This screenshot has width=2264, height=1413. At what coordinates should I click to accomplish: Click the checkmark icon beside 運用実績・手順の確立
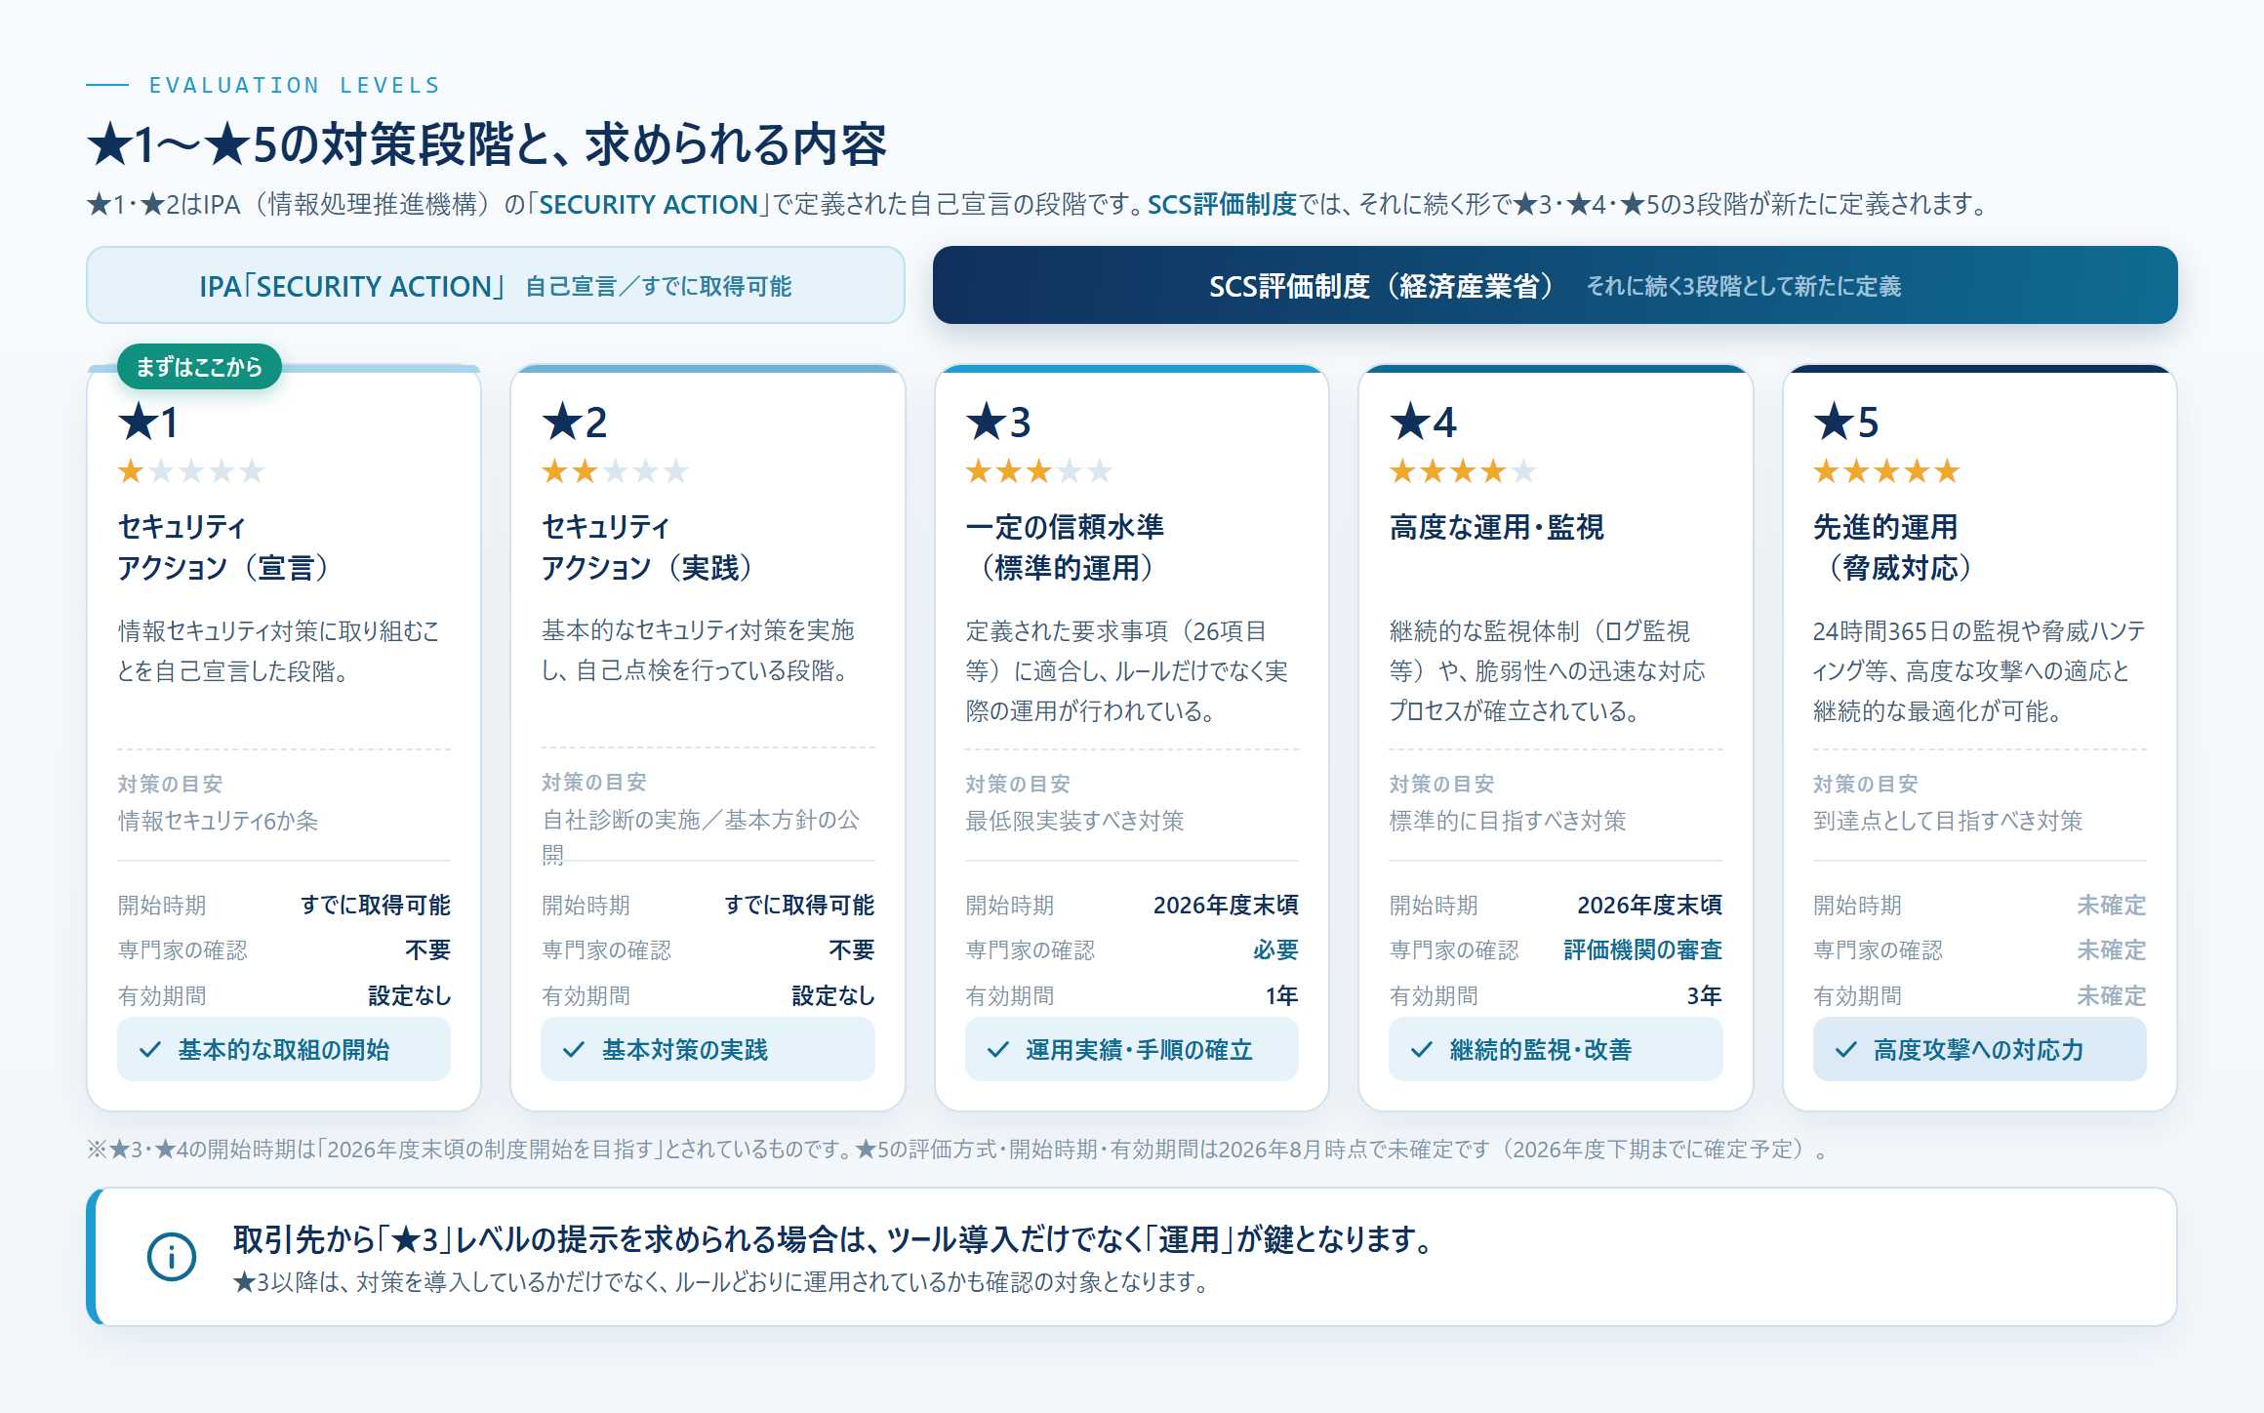[x=998, y=1050]
